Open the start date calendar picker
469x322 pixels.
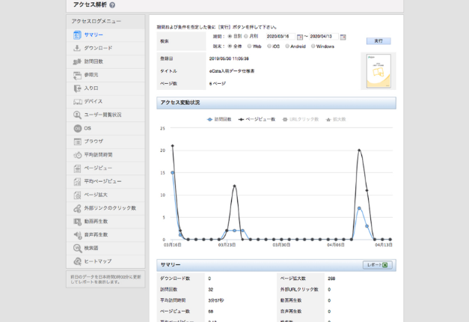(x=300, y=37)
